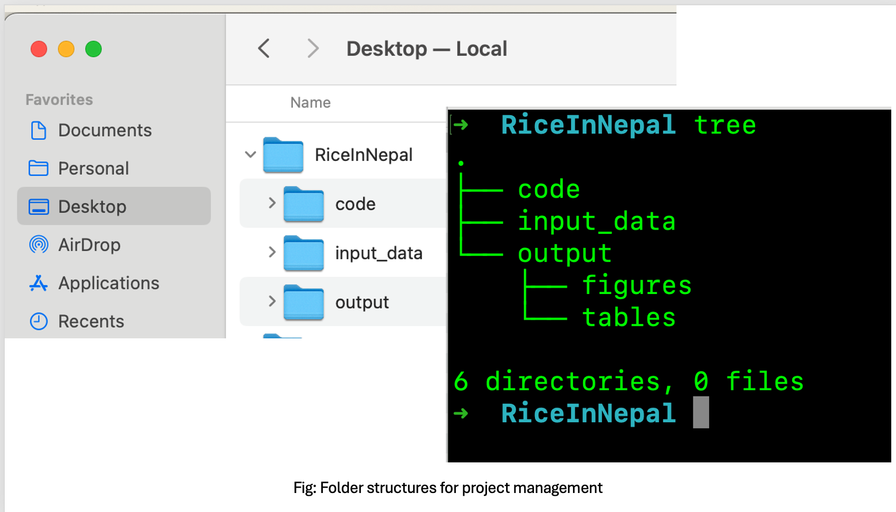The height and width of the screenshot is (512, 896).
Task: Select the output folder row
Action: tap(362, 302)
